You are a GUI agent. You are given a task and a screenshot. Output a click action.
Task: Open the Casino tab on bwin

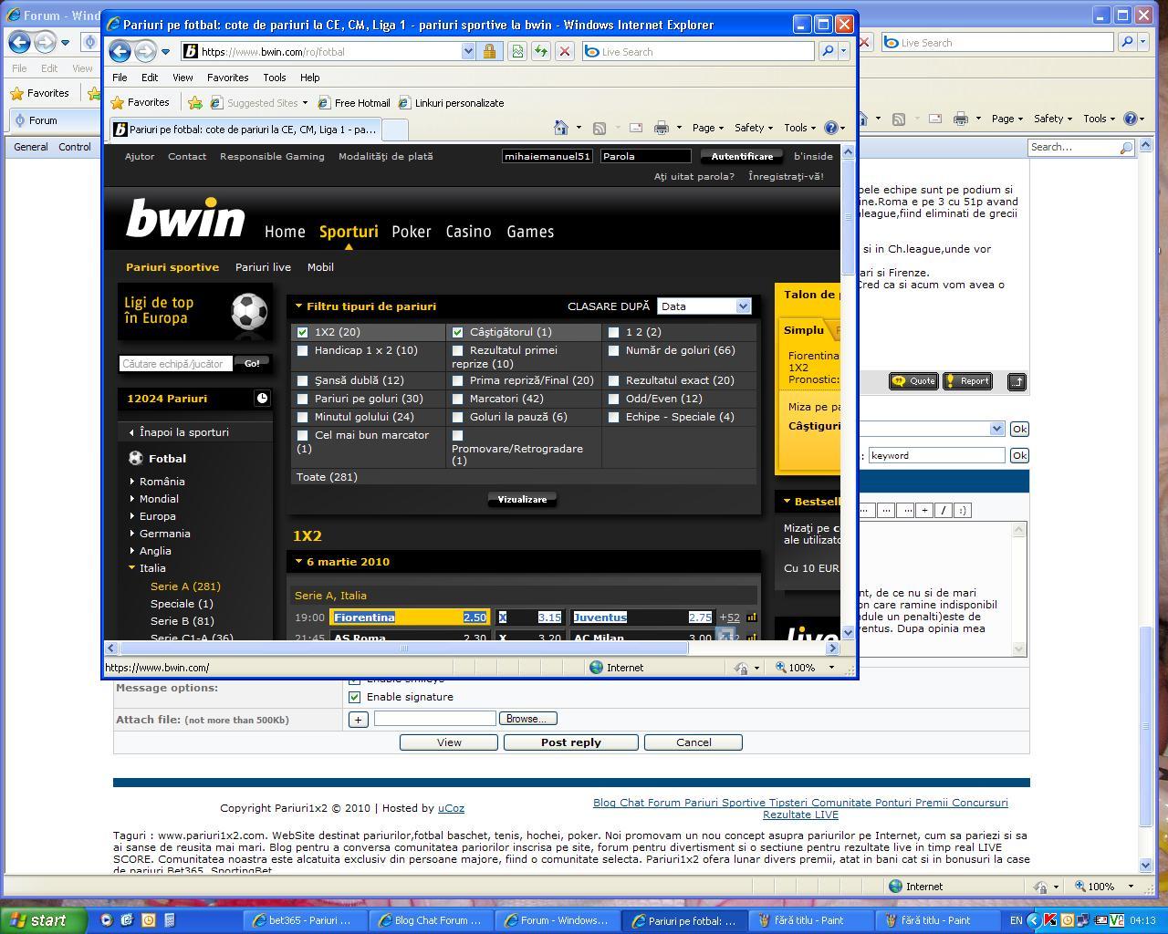coord(468,232)
